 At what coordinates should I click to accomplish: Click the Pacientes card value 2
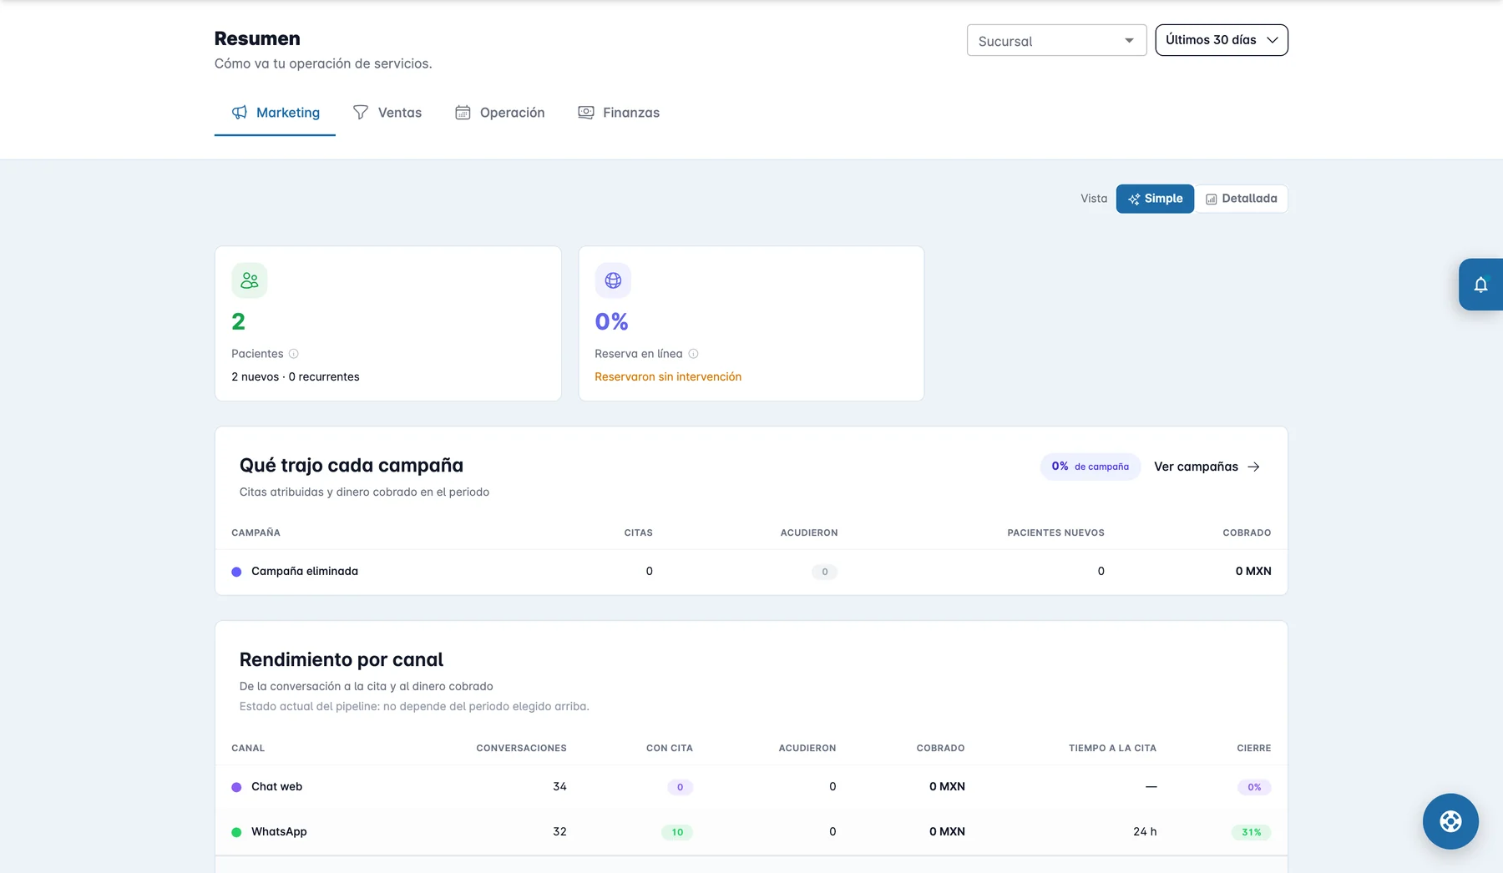point(238,321)
